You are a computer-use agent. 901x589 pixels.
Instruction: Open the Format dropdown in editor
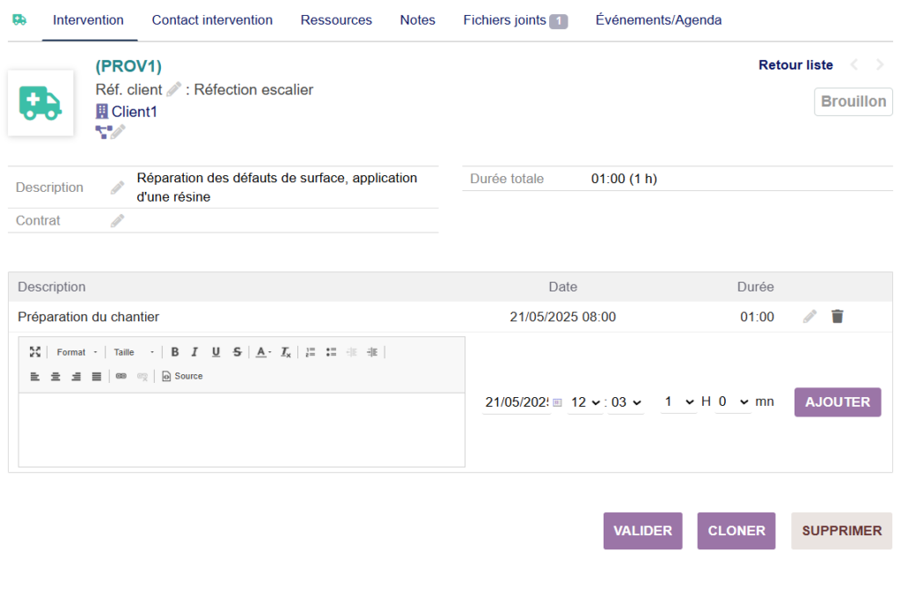point(77,352)
